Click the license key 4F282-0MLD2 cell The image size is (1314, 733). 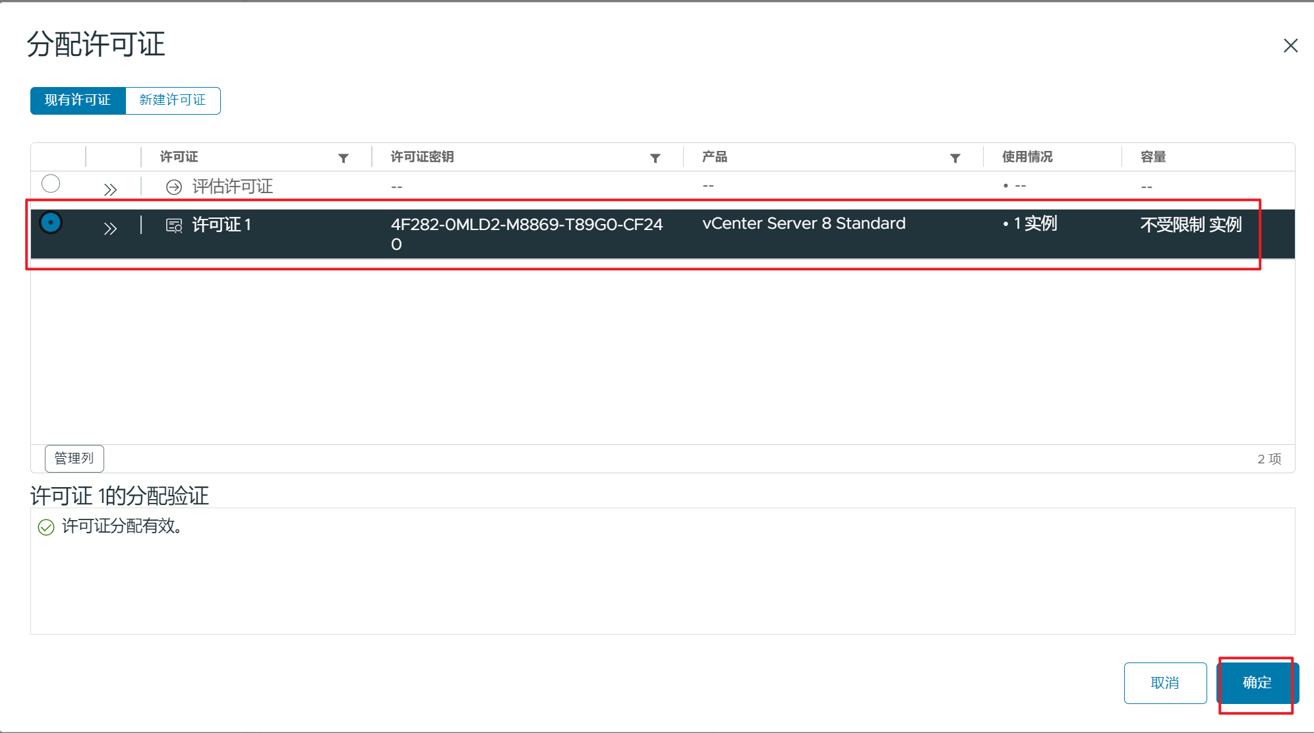[526, 225]
